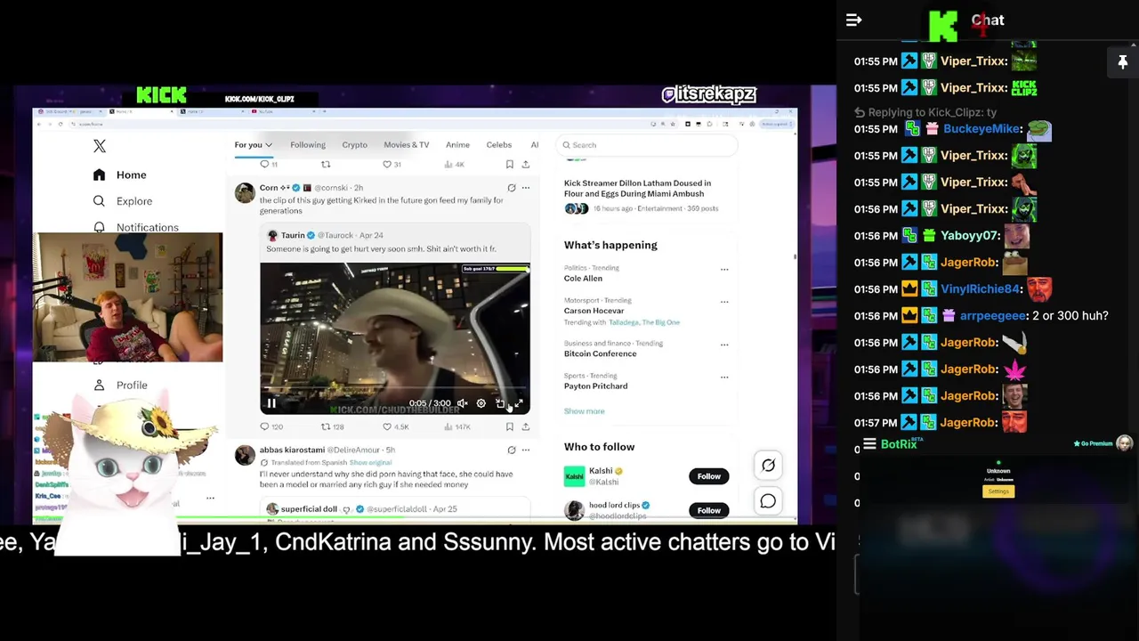Expand the For you tab chevron
1139x641 pixels.
(269, 145)
